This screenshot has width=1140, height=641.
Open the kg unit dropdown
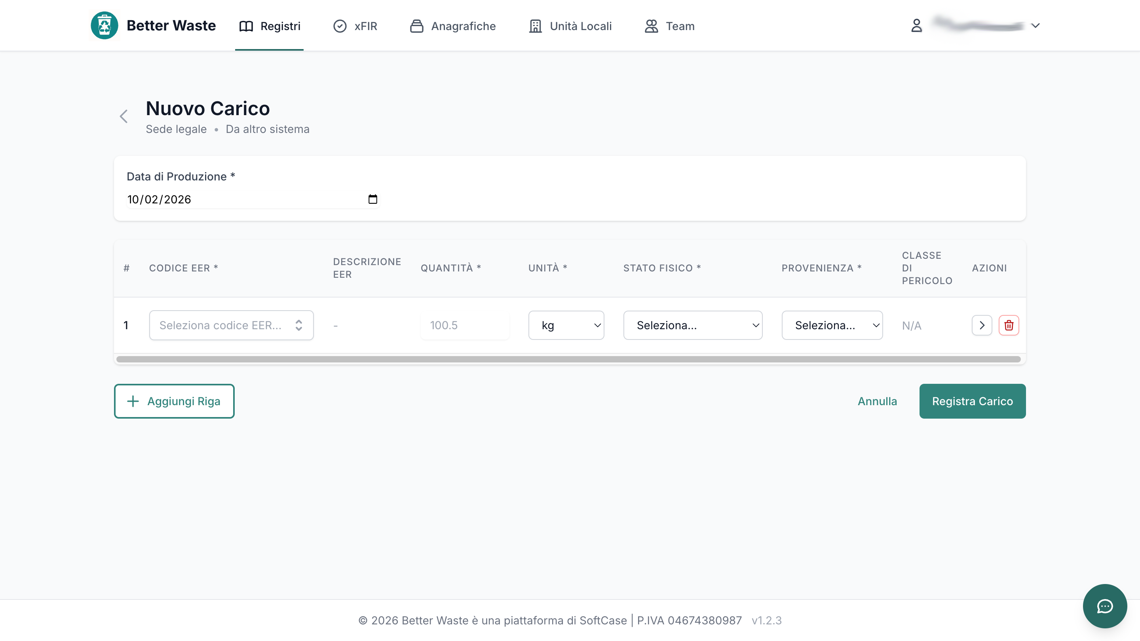[x=566, y=325]
